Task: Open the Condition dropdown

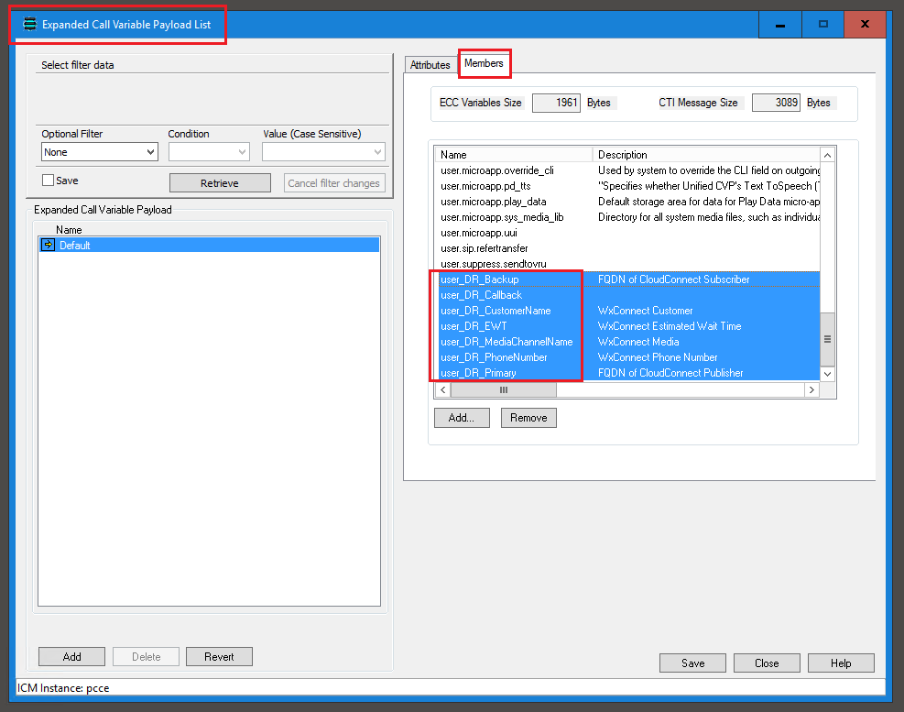Action: coord(209,152)
